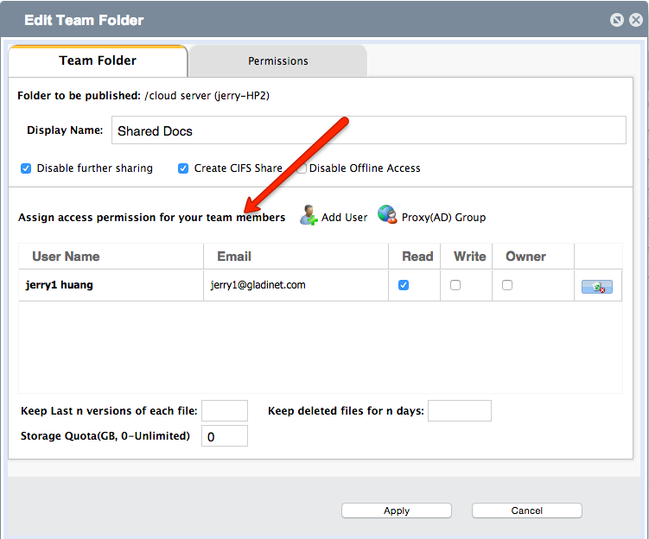This screenshot has width=649, height=539.
Task: Click the Cancel button
Action: pyautogui.click(x=527, y=510)
